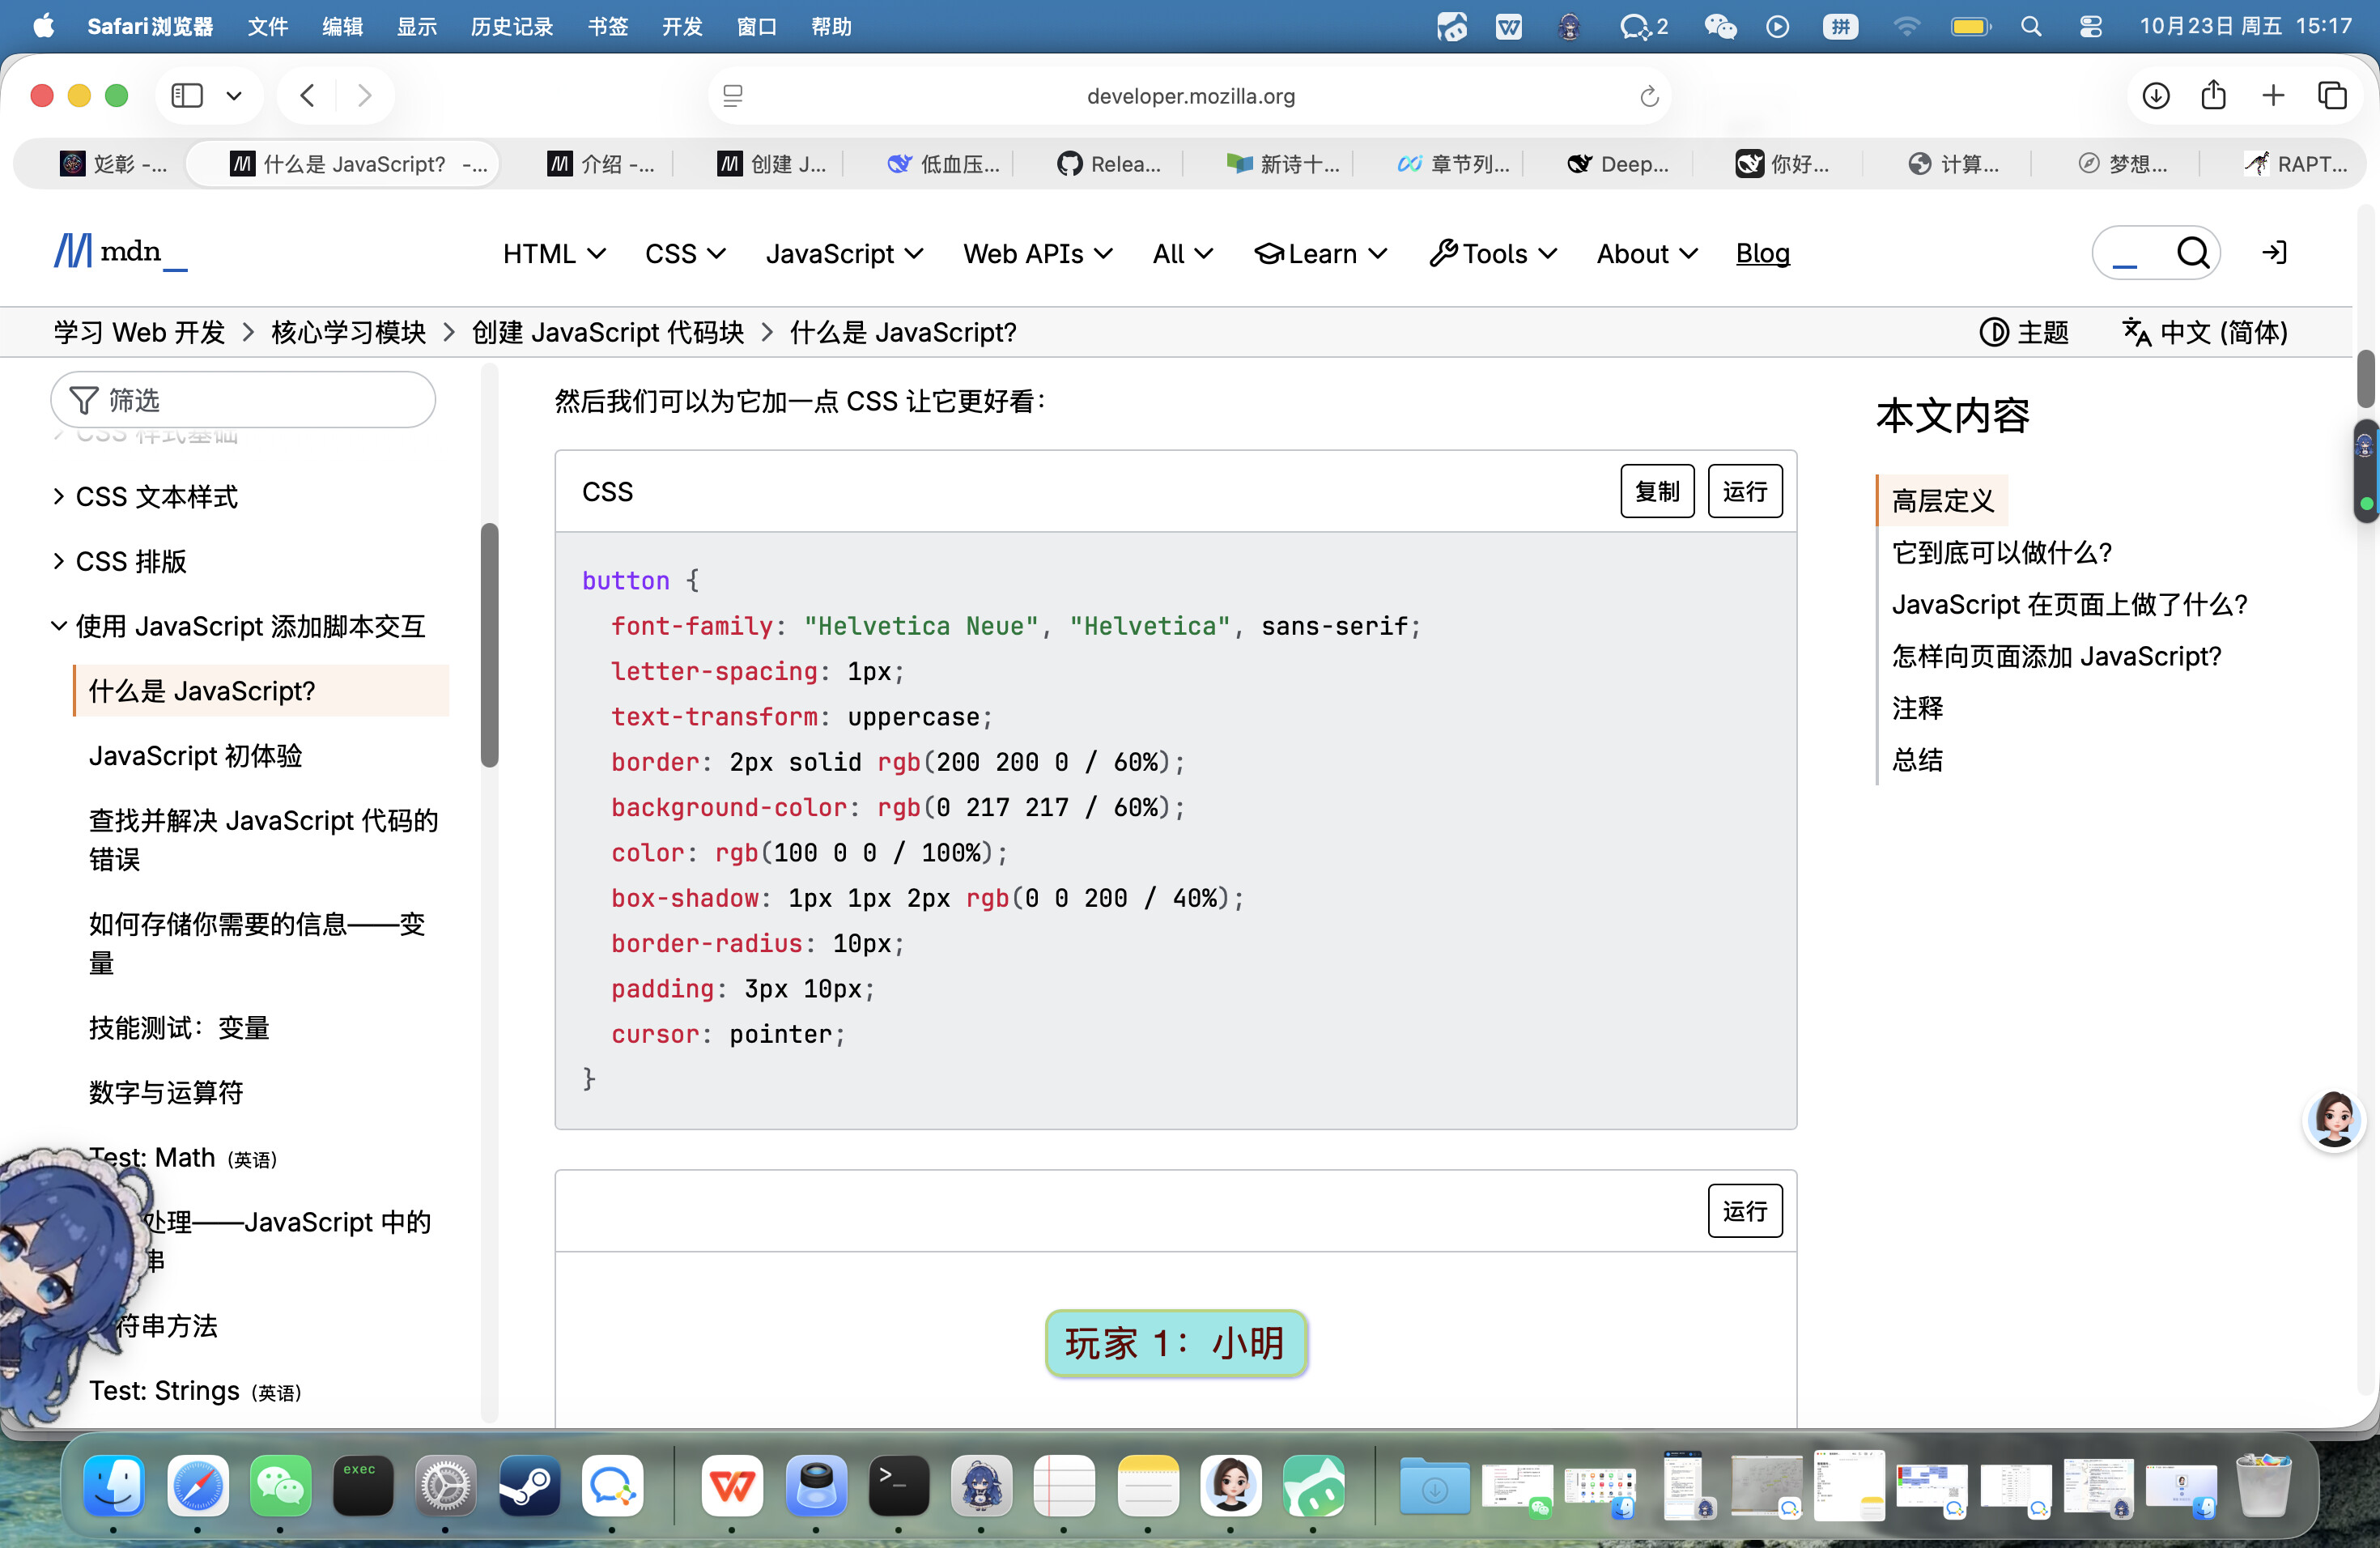Open the Blog link in MDN nav
The width and height of the screenshot is (2380, 1548).
point(1762,254)
